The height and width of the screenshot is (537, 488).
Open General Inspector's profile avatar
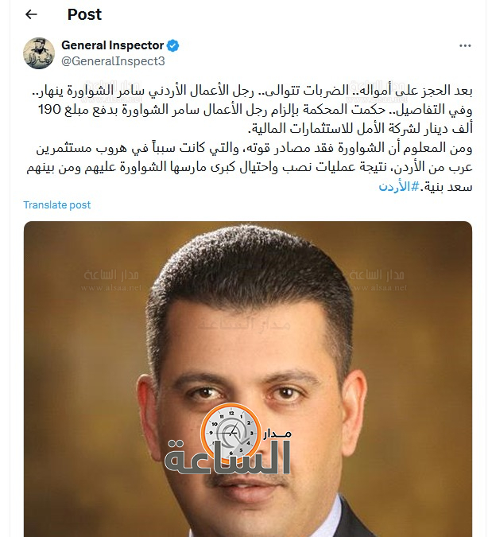click(39, 53)
